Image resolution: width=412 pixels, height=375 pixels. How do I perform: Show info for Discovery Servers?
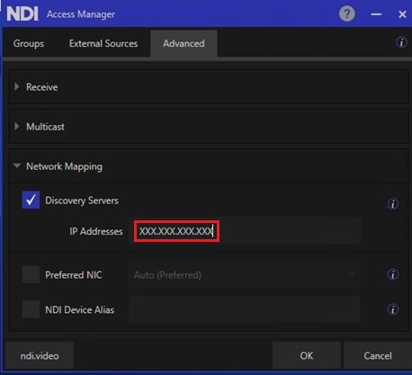pos(393,204)
